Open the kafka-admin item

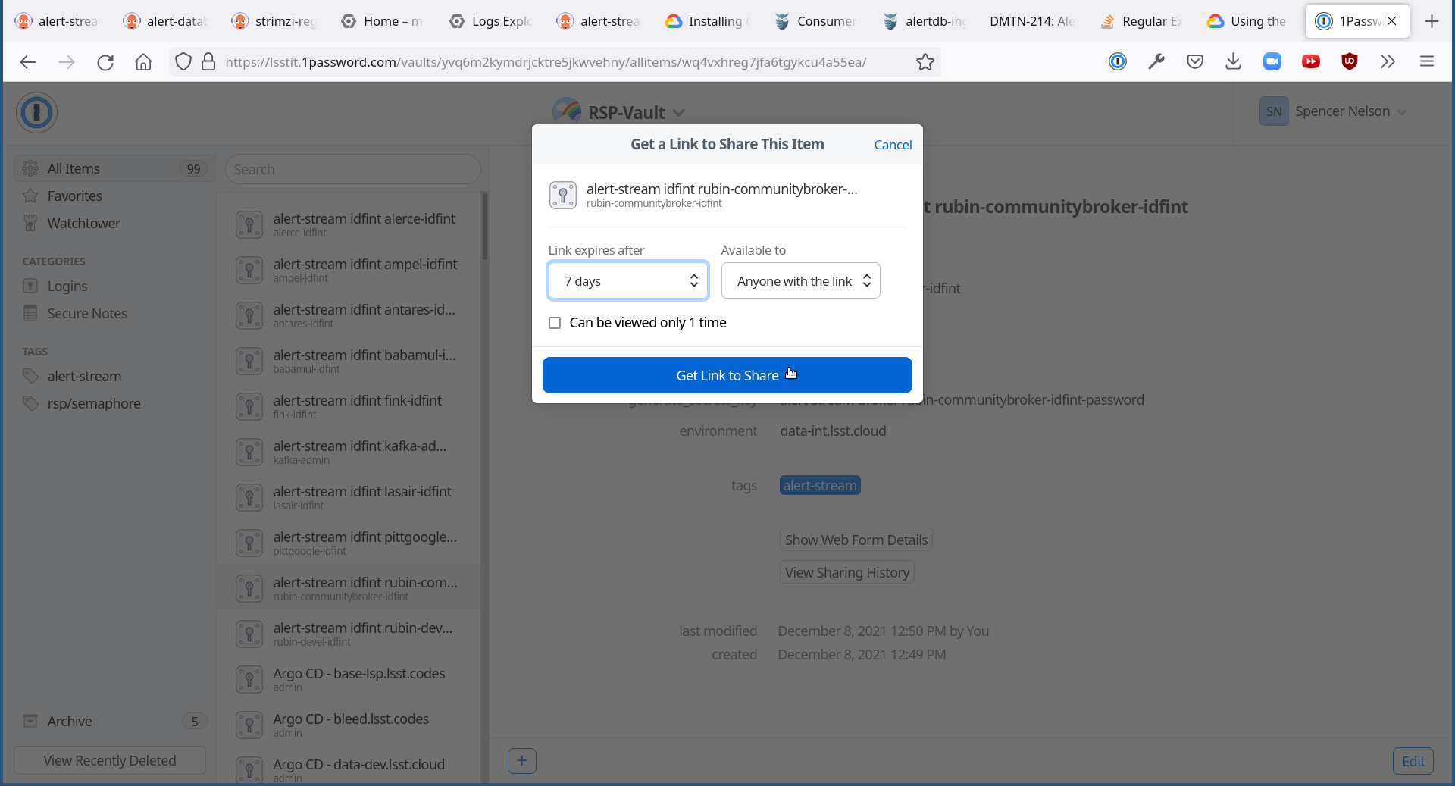click(x=349, y=452)
